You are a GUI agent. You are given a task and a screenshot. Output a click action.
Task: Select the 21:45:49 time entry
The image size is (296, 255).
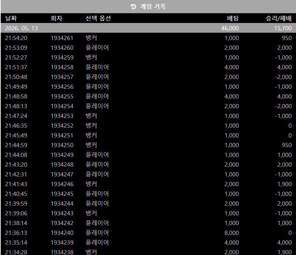[16, 135]
